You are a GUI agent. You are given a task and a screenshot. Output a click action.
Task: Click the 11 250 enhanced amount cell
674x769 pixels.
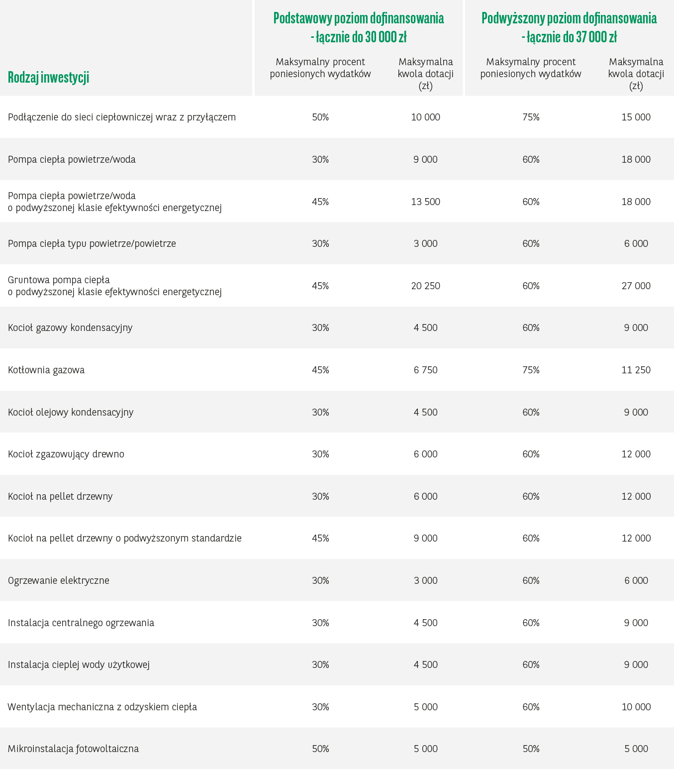click(x=636, y=370)
